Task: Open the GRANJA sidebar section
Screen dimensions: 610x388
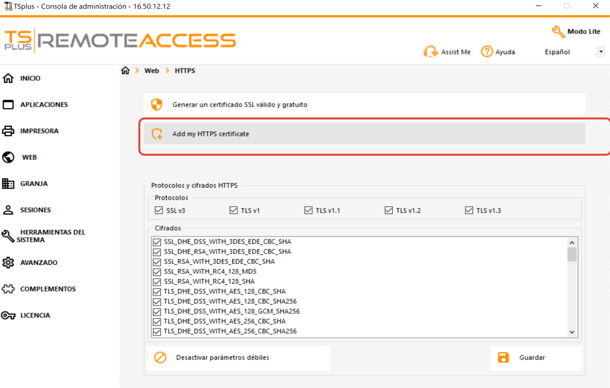Action: click(34, 184)
